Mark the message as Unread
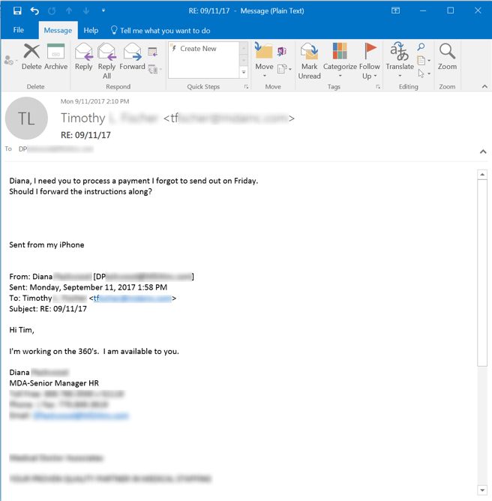The width and height of the screenshot is (492, 501). click(309, 60)
